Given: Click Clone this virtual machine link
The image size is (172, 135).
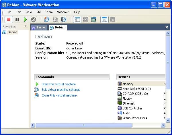Looking at the screenshot, I should pyautogui.click(x=59, y=95).
